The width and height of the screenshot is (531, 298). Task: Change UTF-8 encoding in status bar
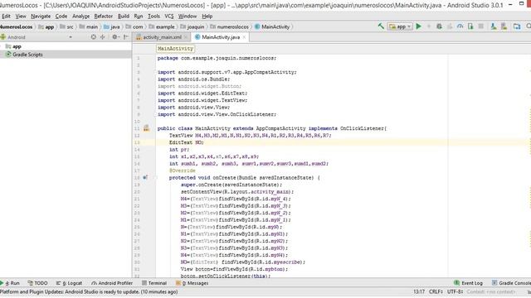[x=455, y=291]
